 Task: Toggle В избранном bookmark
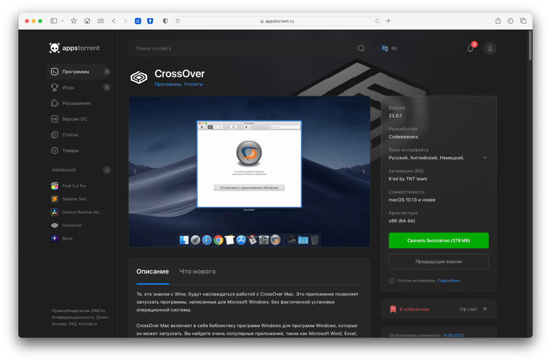pyautogui.click(x=409, y=309)
